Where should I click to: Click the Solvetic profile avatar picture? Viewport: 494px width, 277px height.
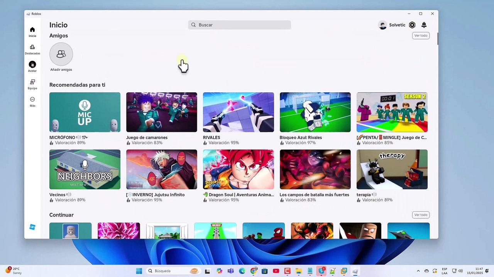point(382,25)
